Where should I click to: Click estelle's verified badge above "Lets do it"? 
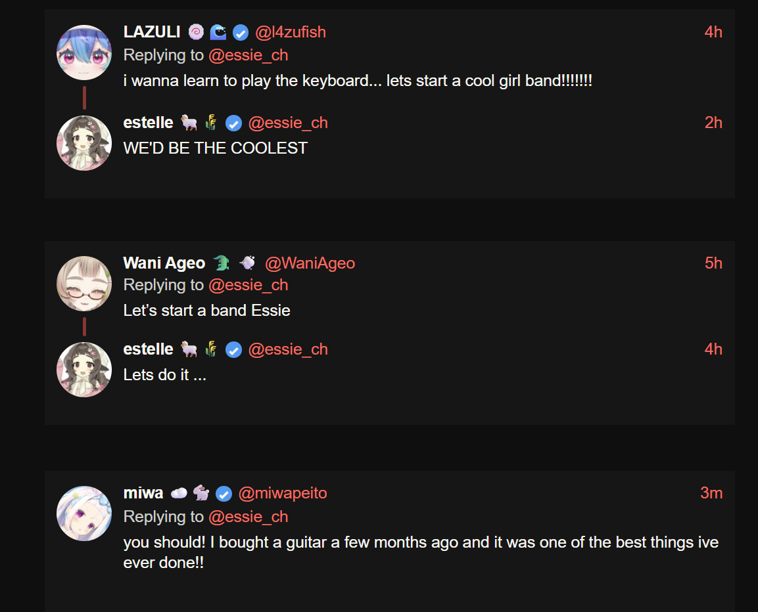(233, 350)
